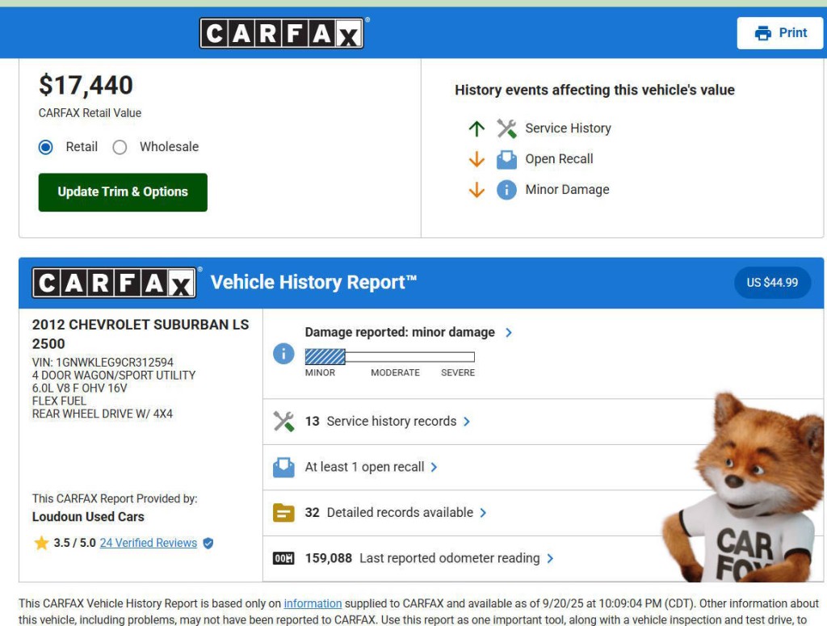Image resolution: width=827 pixels, height=626 pixels.
Task: Click the damage severity bar
Action: coord(389,357)
